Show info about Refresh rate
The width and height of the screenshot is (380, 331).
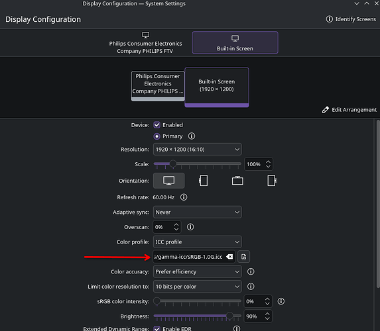click(184, 197)
